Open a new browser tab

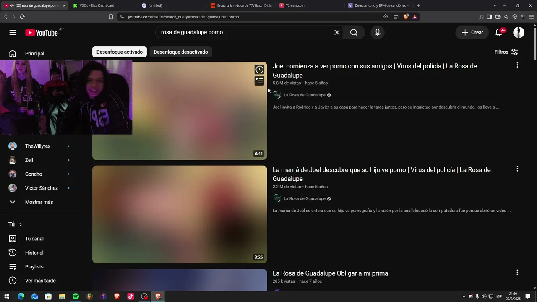[x=418, y=5]
